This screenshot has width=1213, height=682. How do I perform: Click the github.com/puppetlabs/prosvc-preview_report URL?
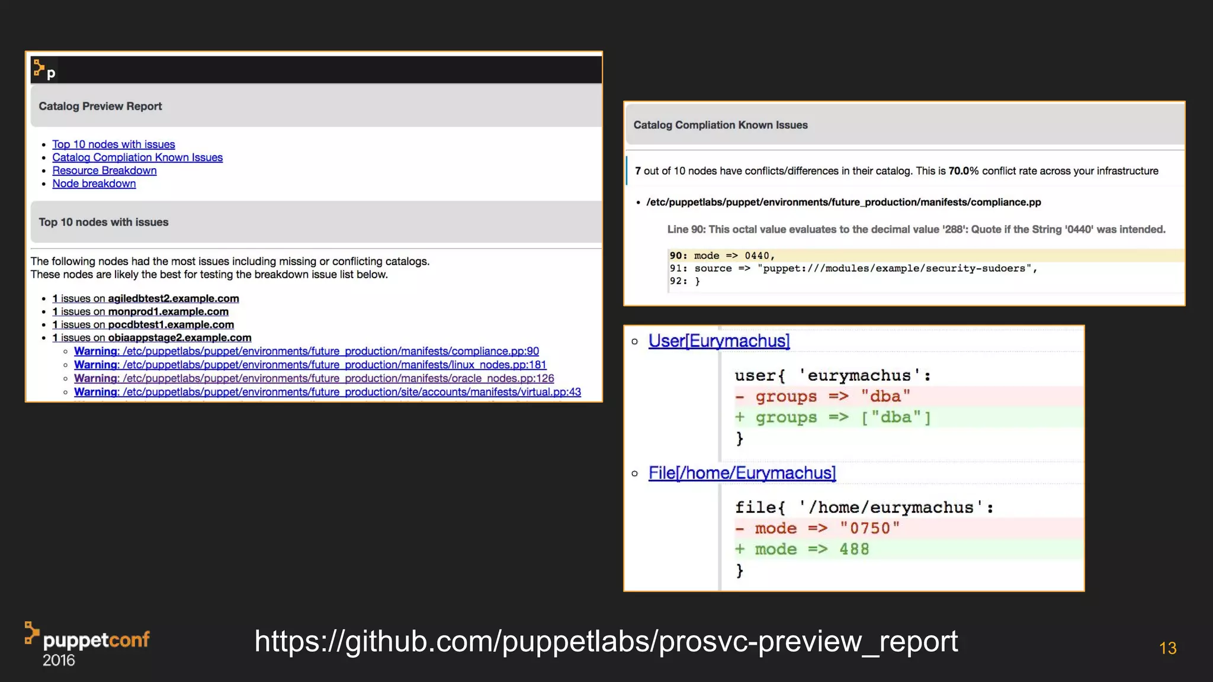(x=606, y=641)
